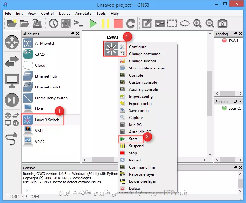
Task: Choose Show in file manager
Action: 147,68
